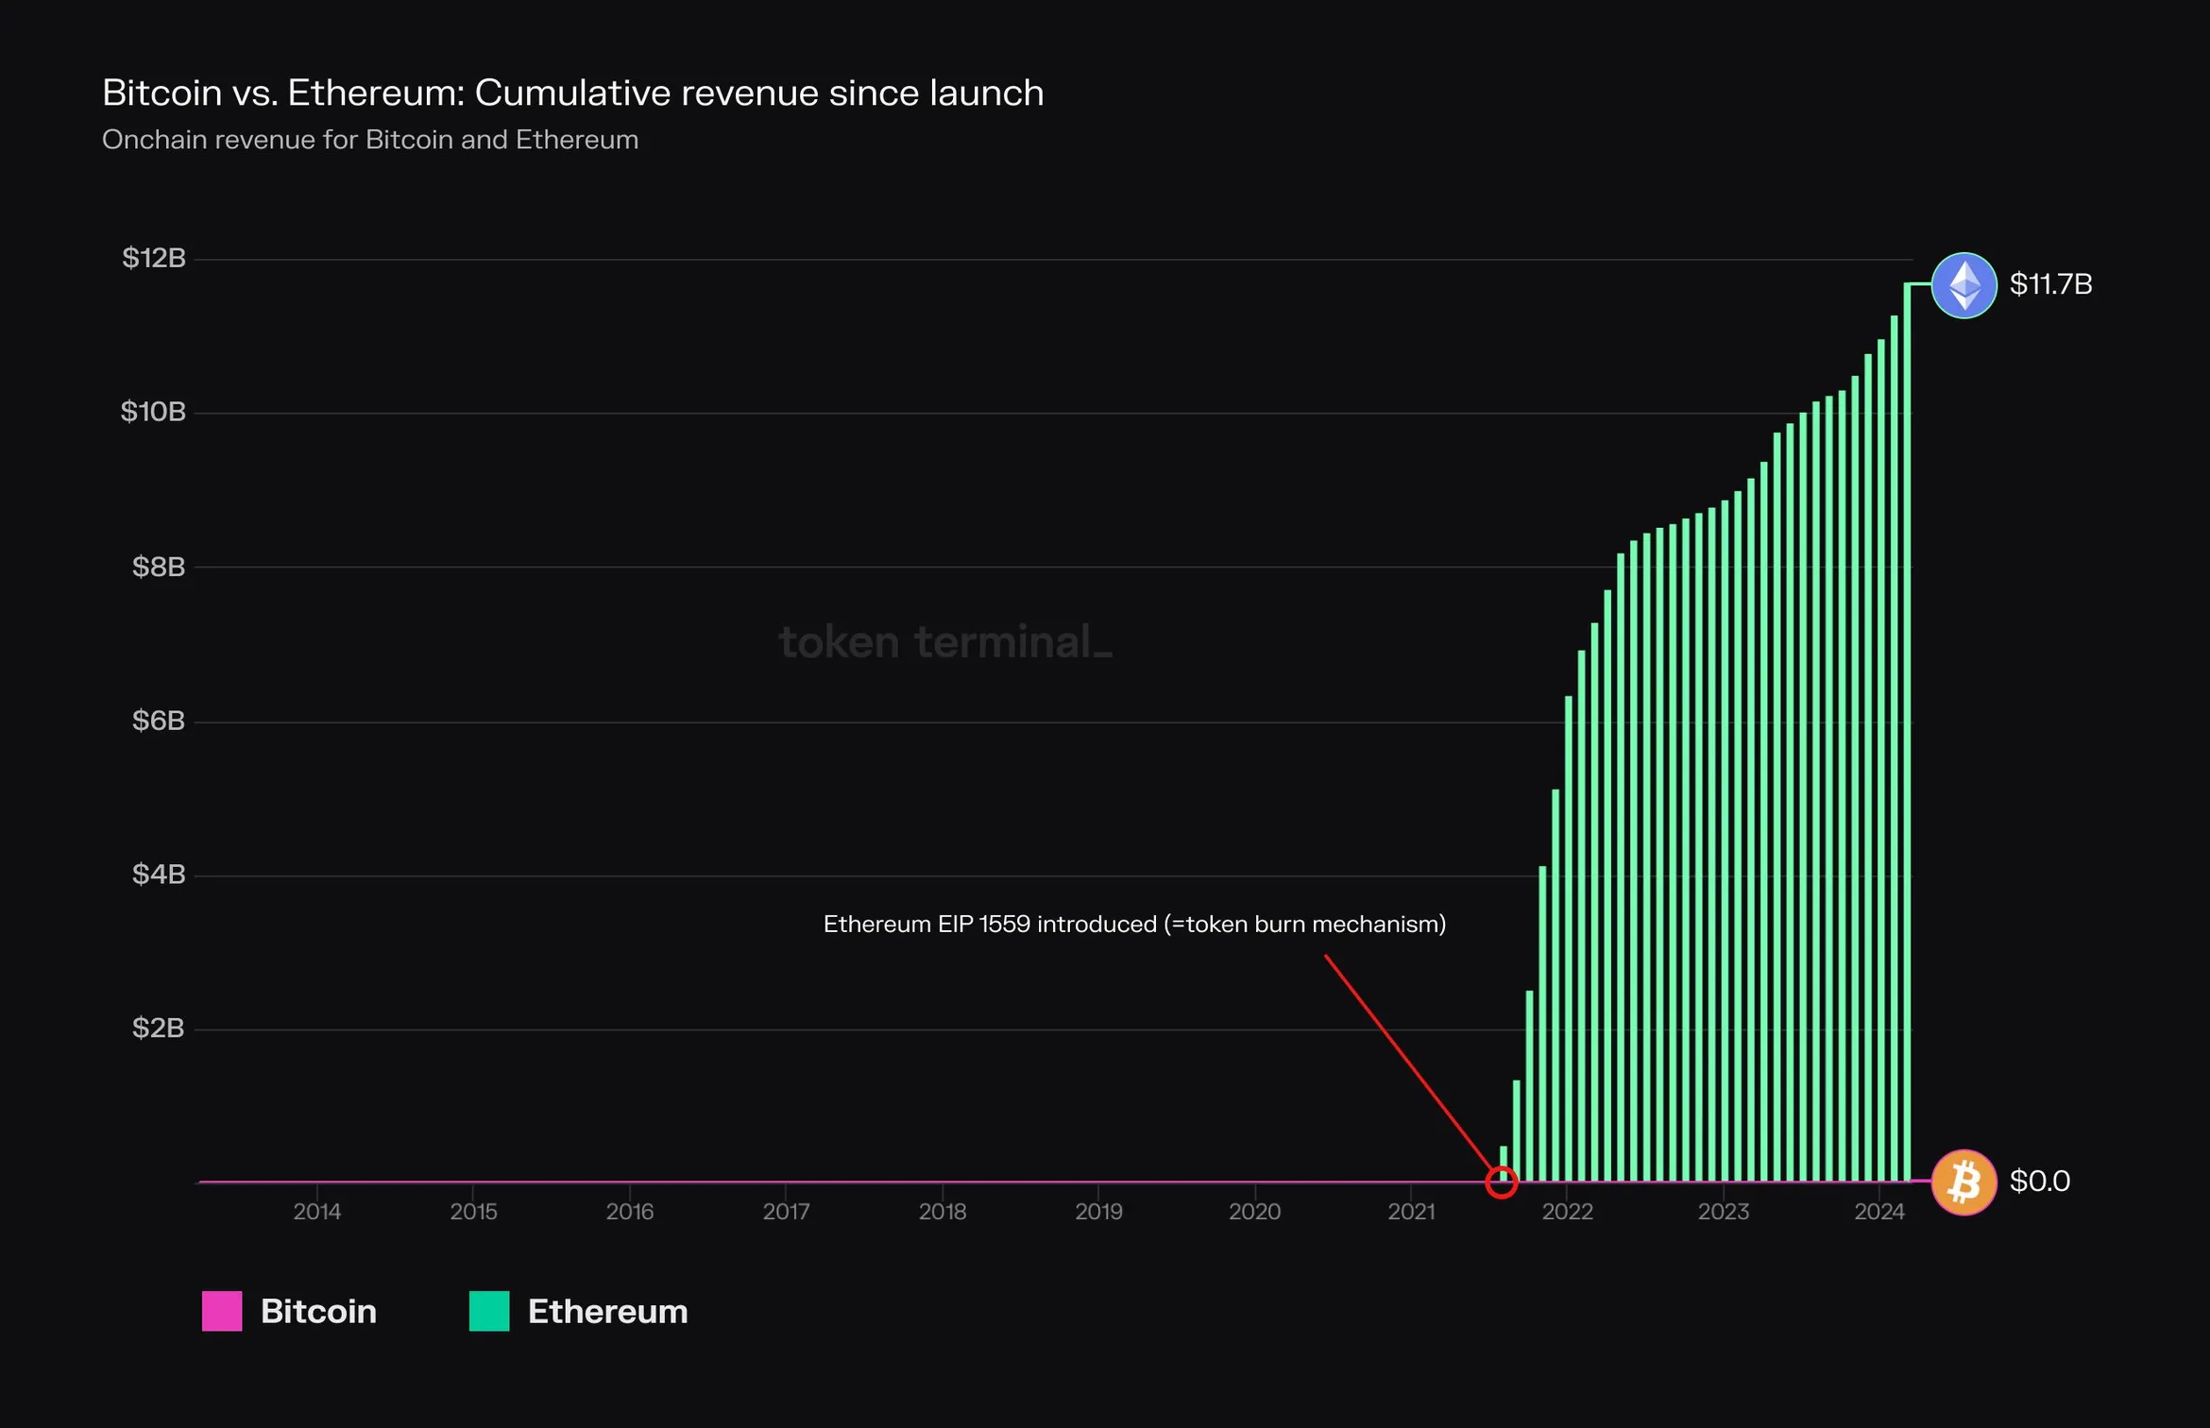Click the first short Ethereum bar after EIP 1559
The image size is (2210, 1428).
click(1504, 1163)
